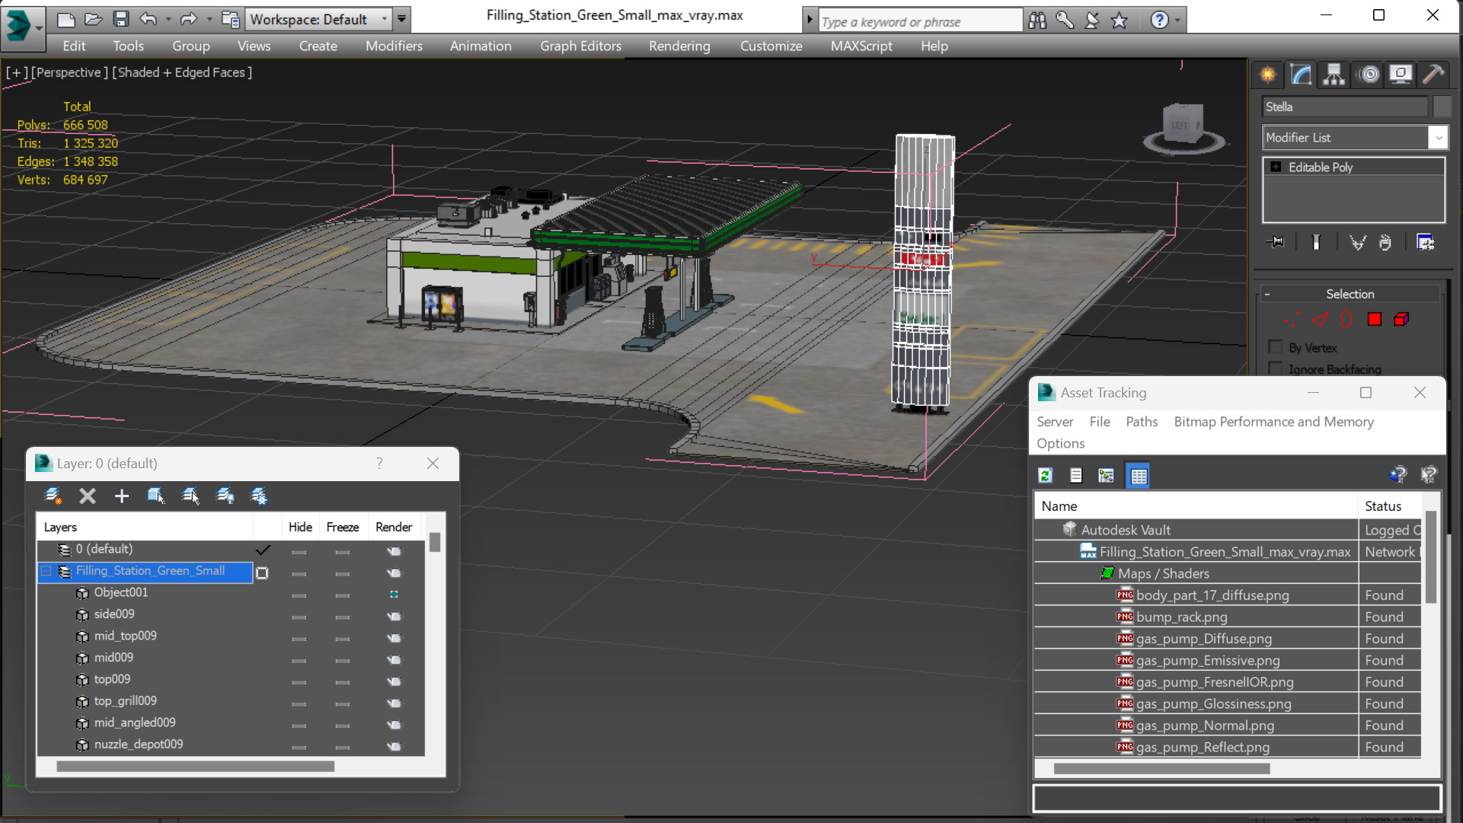The height and width of the screenshot is (823, 1463).
Task: Select Edge sub-object level icon
Action: [x=1320, y=319]
